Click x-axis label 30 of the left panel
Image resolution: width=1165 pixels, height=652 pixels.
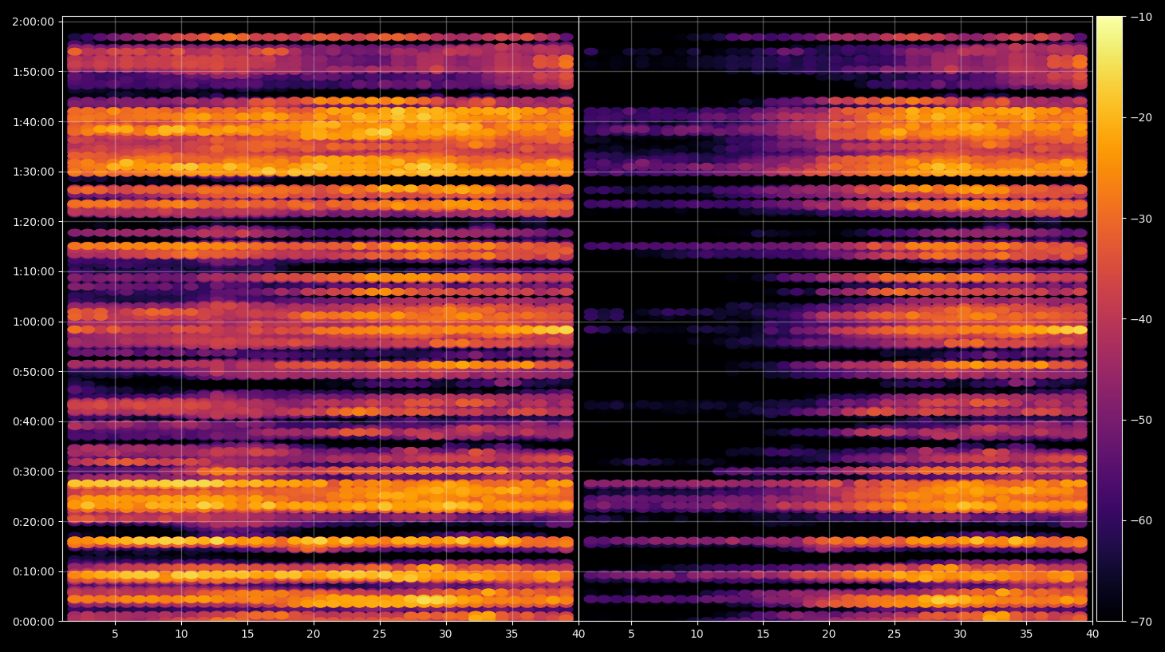coord(445,634)
